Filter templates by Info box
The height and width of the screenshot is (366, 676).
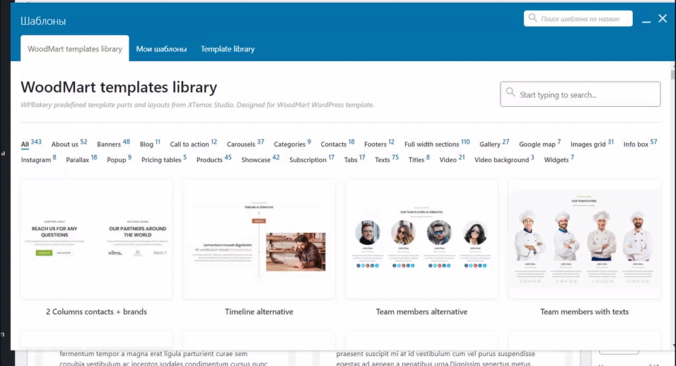tap(640, 143)
